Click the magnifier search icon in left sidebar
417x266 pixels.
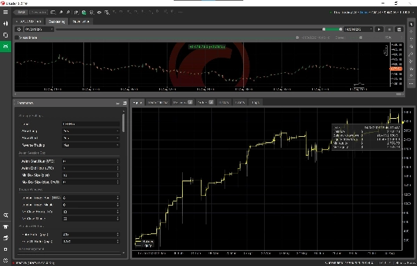(x=6, y=215)
